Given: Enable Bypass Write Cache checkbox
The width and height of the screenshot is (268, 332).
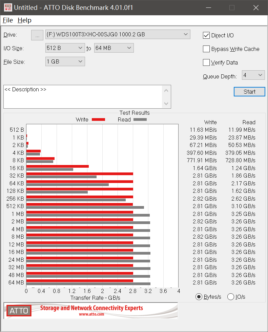Looking at the screenshot, I should pyautogui.click(x=206, y=49).
